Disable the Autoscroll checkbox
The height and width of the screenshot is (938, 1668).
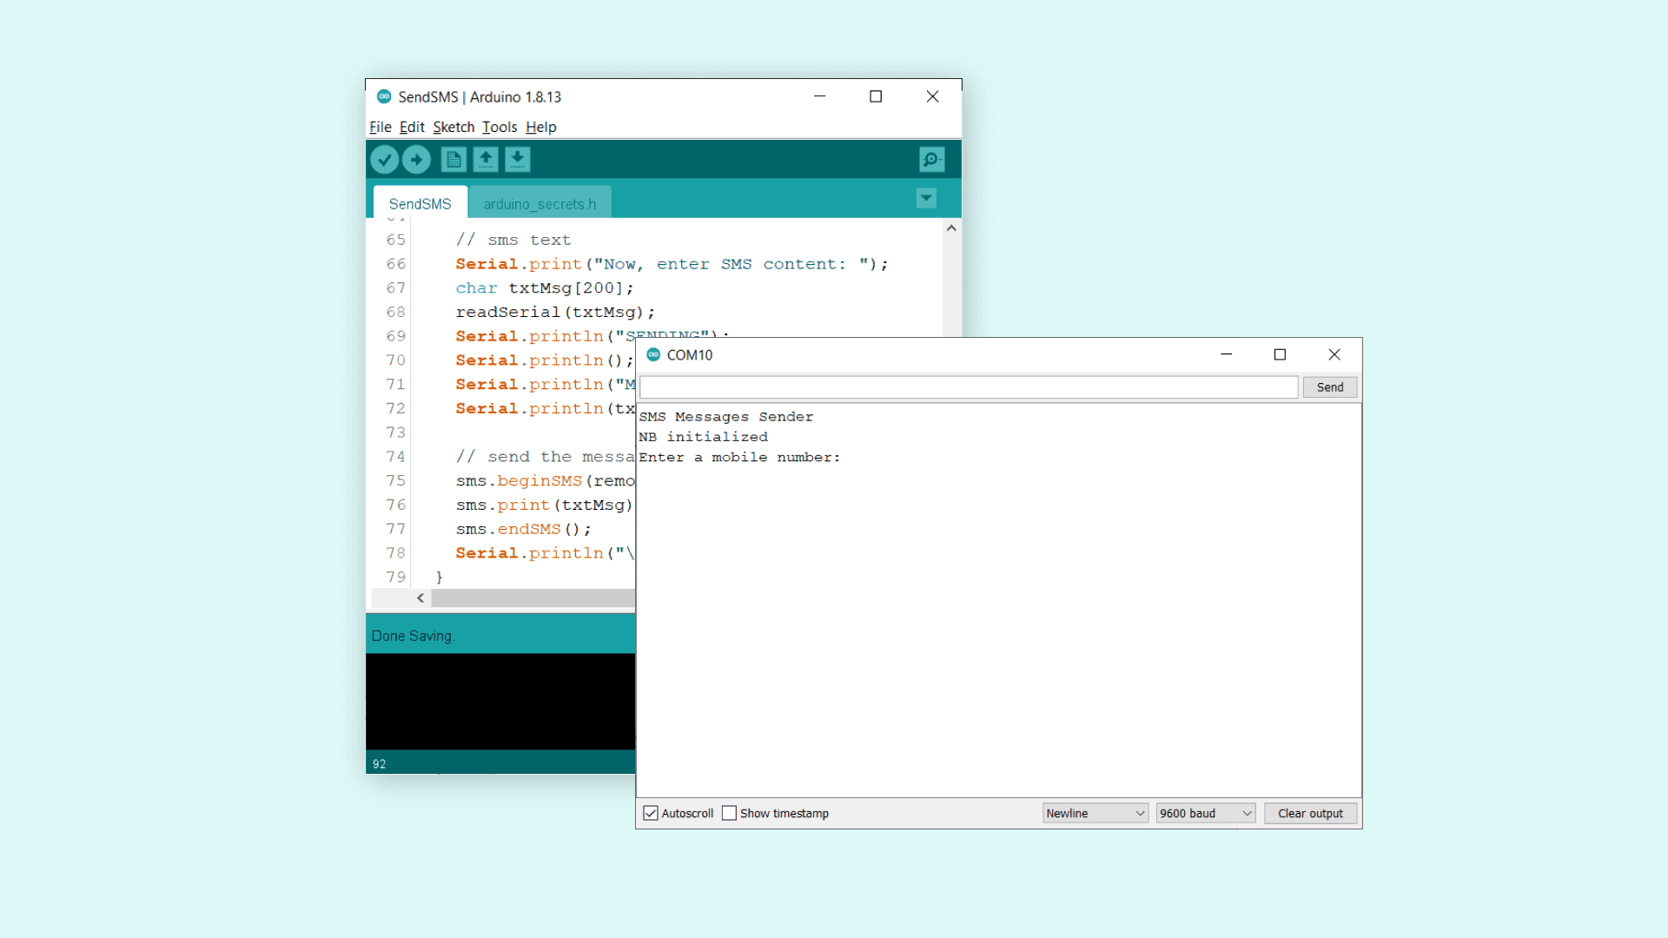coord(651,813)
